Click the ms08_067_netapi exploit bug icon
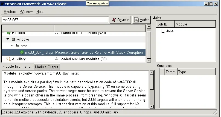Image resolution: width=221 pixels, height=117 pixels. point(22,52)
